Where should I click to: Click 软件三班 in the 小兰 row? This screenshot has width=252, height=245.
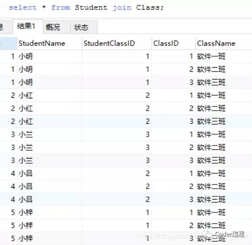coord(211,161)
